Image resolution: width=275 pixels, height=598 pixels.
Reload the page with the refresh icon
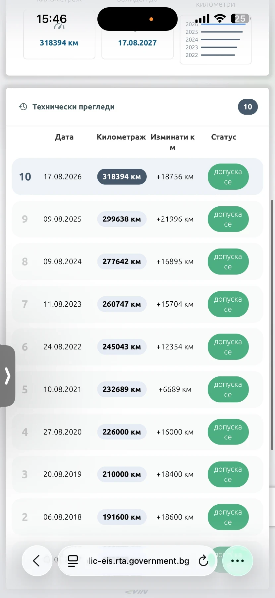203,561
